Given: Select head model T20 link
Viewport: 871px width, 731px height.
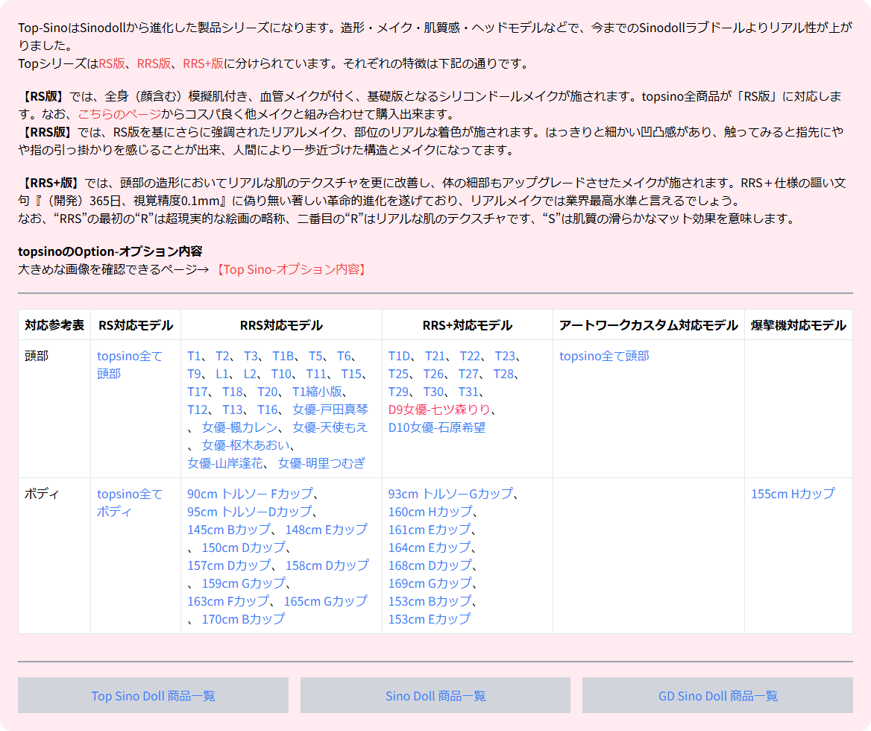Looking at the screenshot, I should tap(268, 392).
